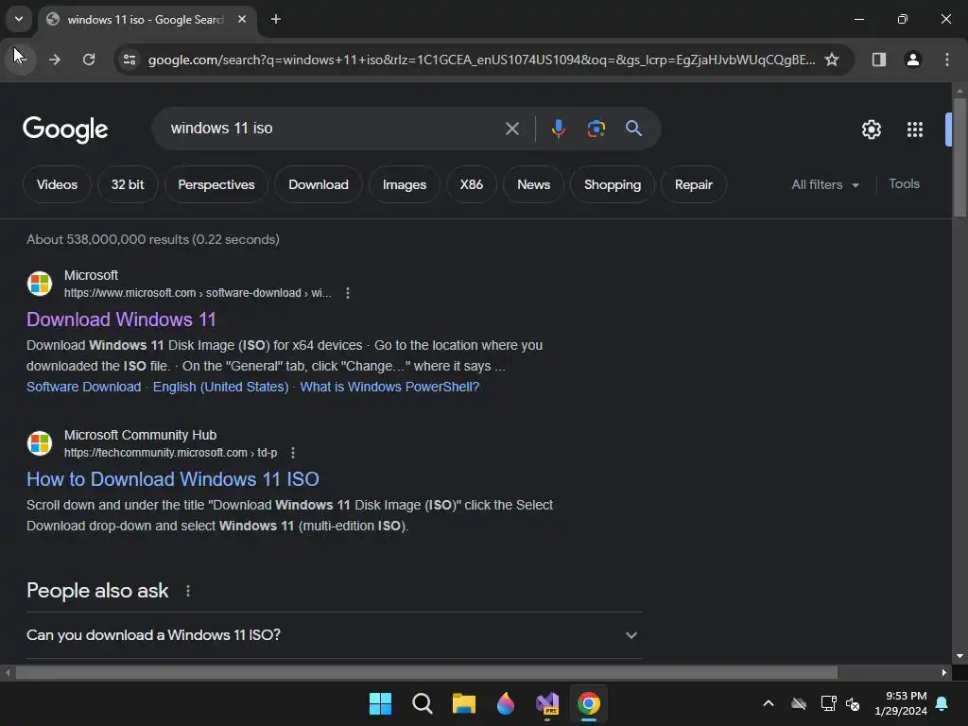968x726 pixels.
Task: Select the News filter chip
Action: click(533, 184)
